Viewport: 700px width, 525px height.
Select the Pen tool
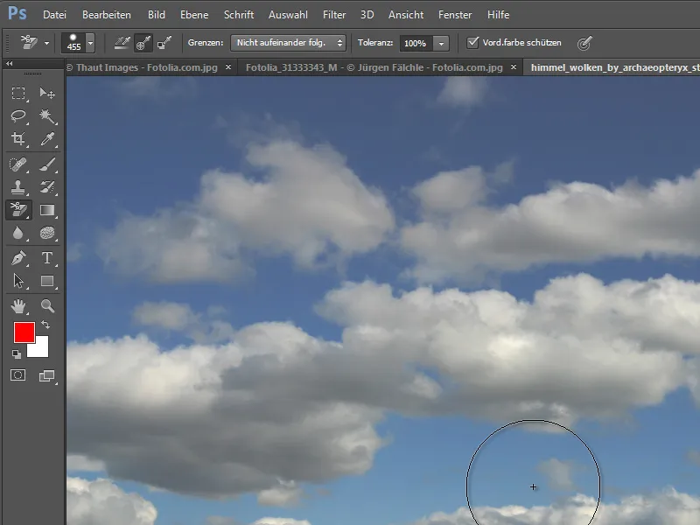[18, 258]
